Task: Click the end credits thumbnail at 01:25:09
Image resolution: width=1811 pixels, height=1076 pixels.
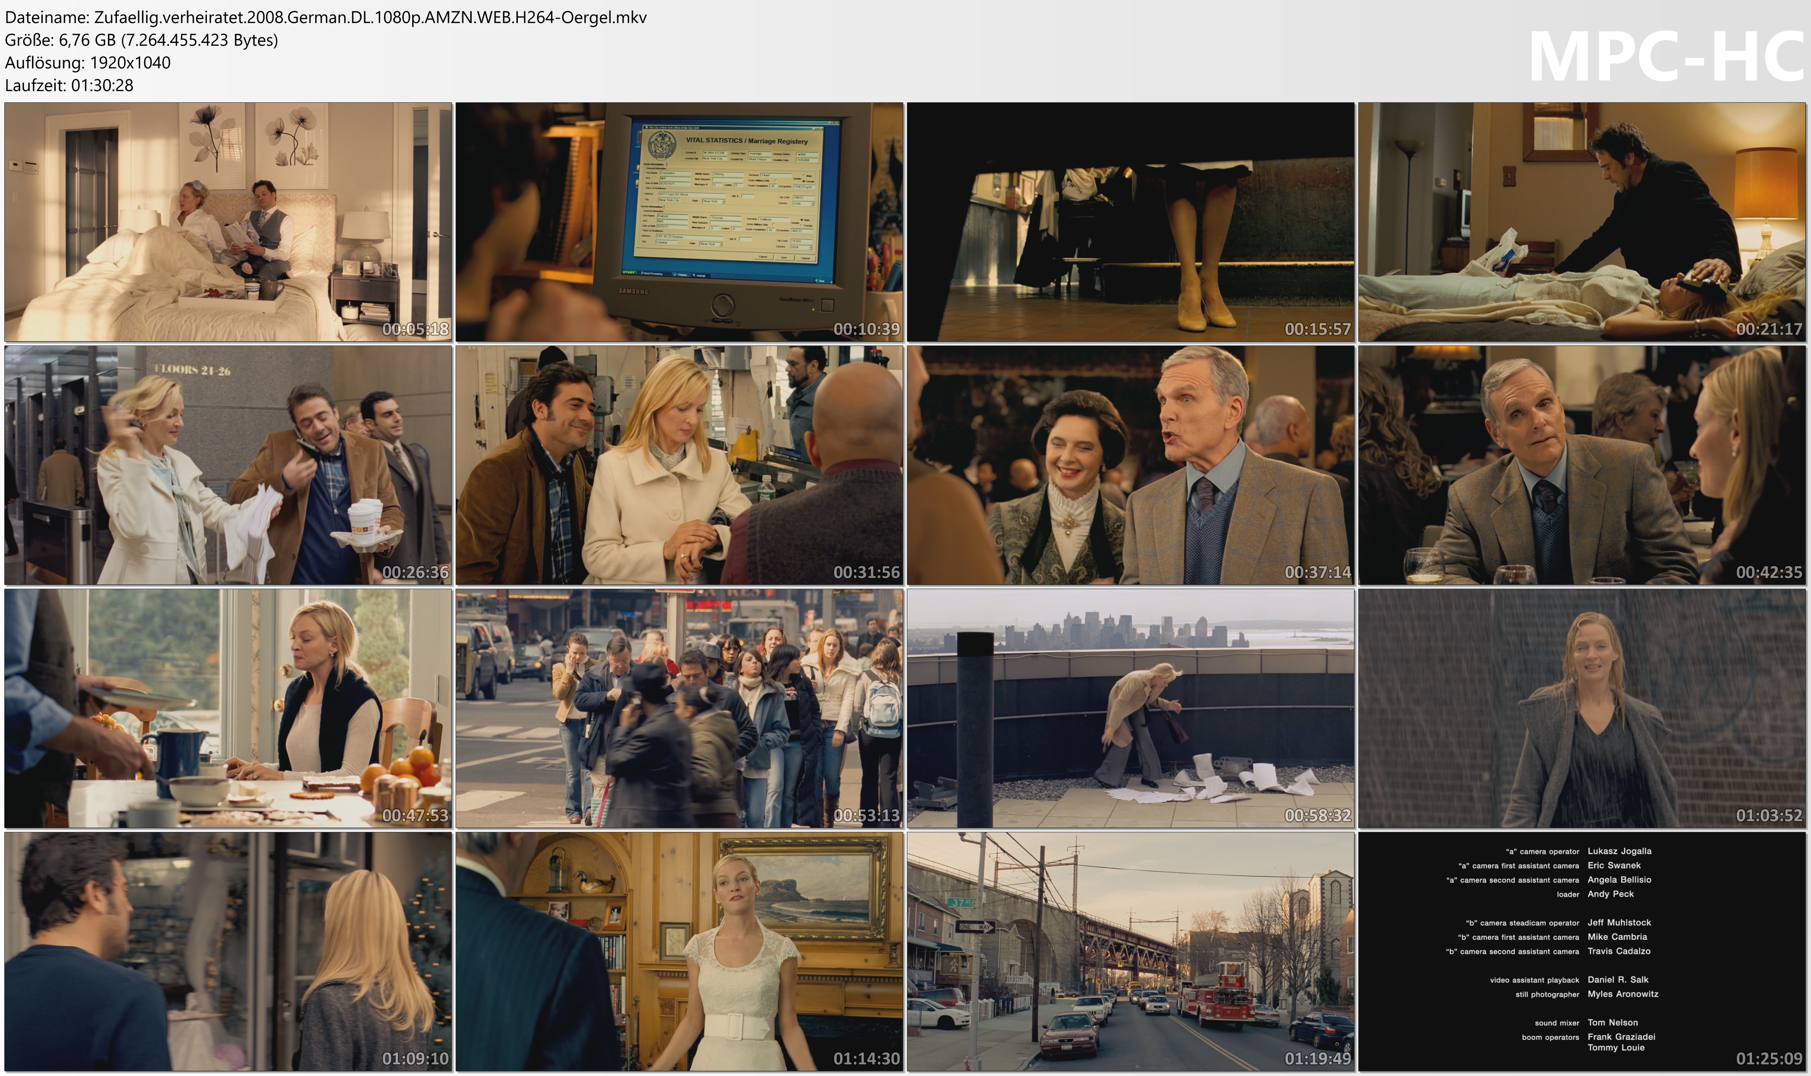Action: (x=1582, y=951)
